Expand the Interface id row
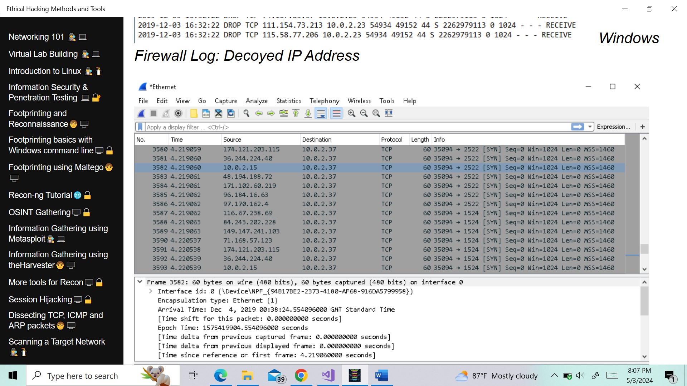 [151, 291]
